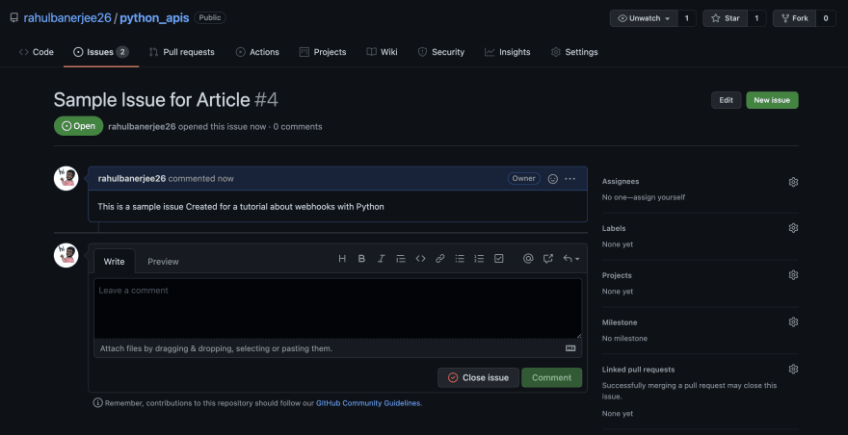Open the comment options ellipsis menu
848x435 pixels.
pyautogui.click(x=570, y=179)
